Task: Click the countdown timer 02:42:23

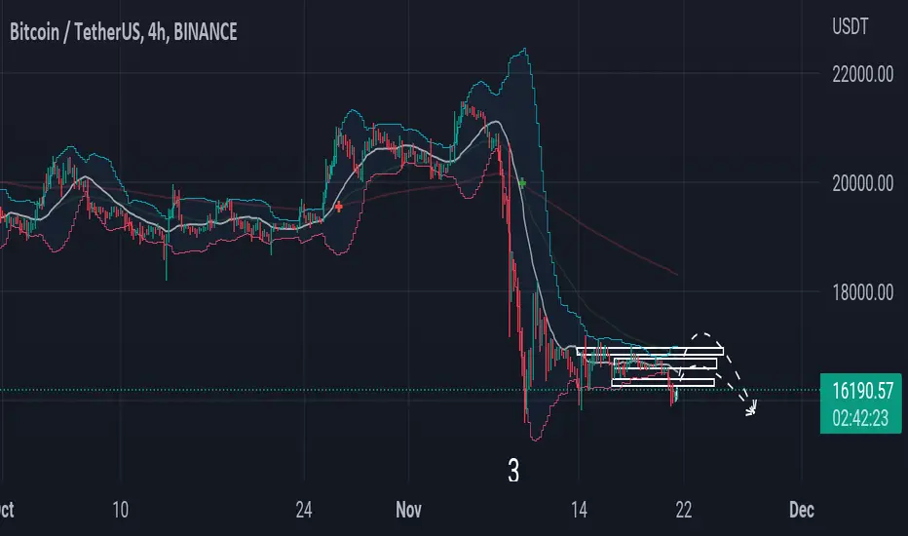Action: 860,418
